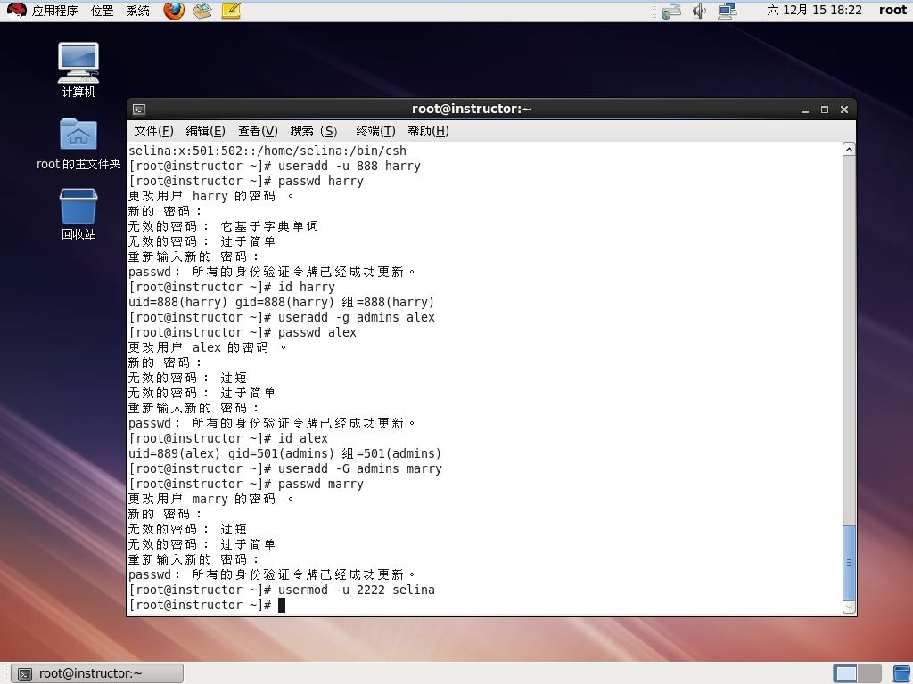
Task: Click the line 'useradd -G admins marry'
Action: click(x=360, y=468)
